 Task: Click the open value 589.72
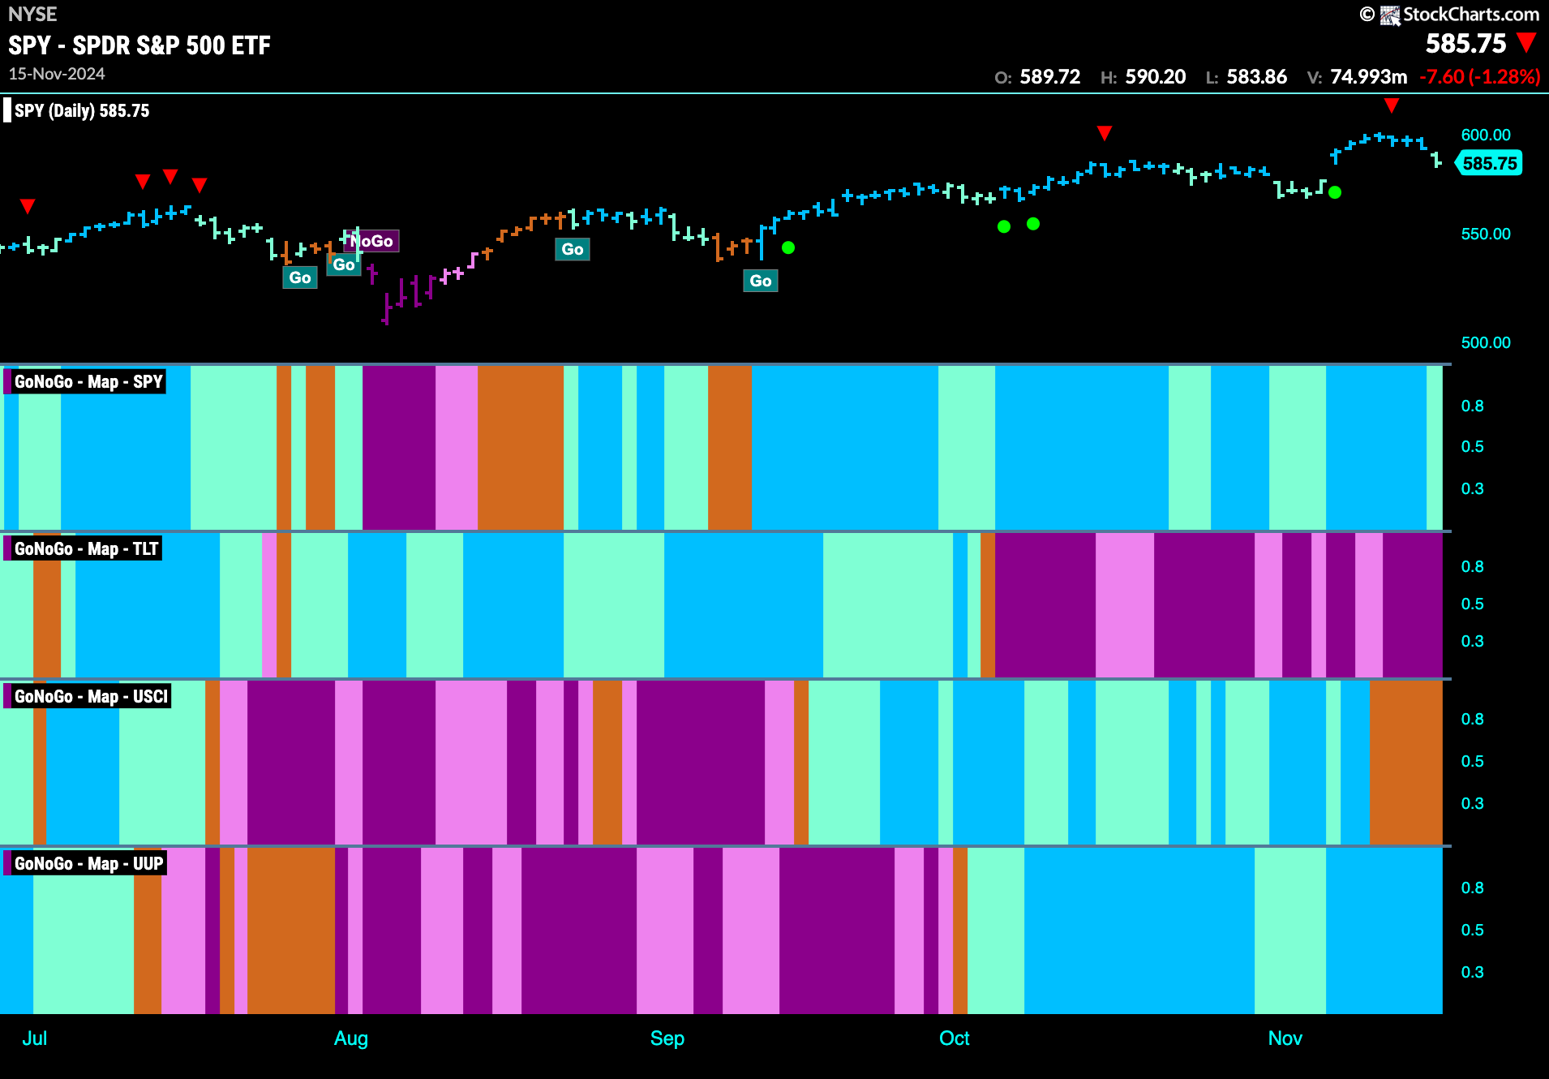[1050, 77]
